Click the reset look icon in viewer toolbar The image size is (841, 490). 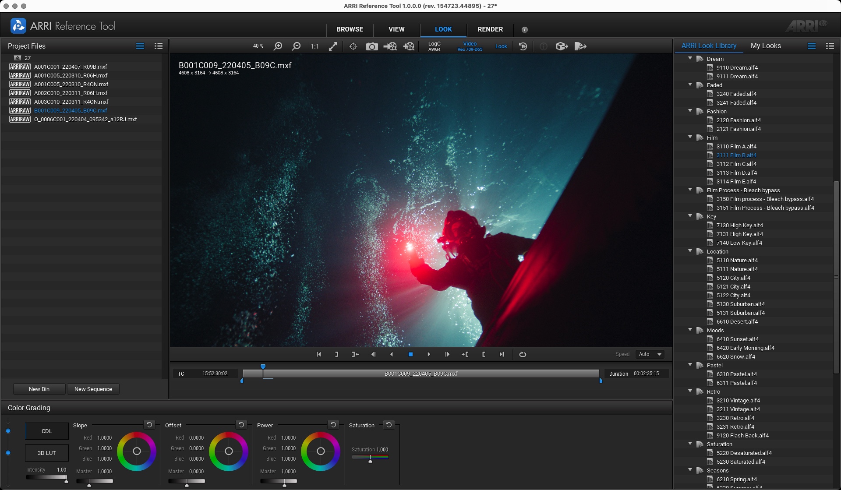point(523,46)
